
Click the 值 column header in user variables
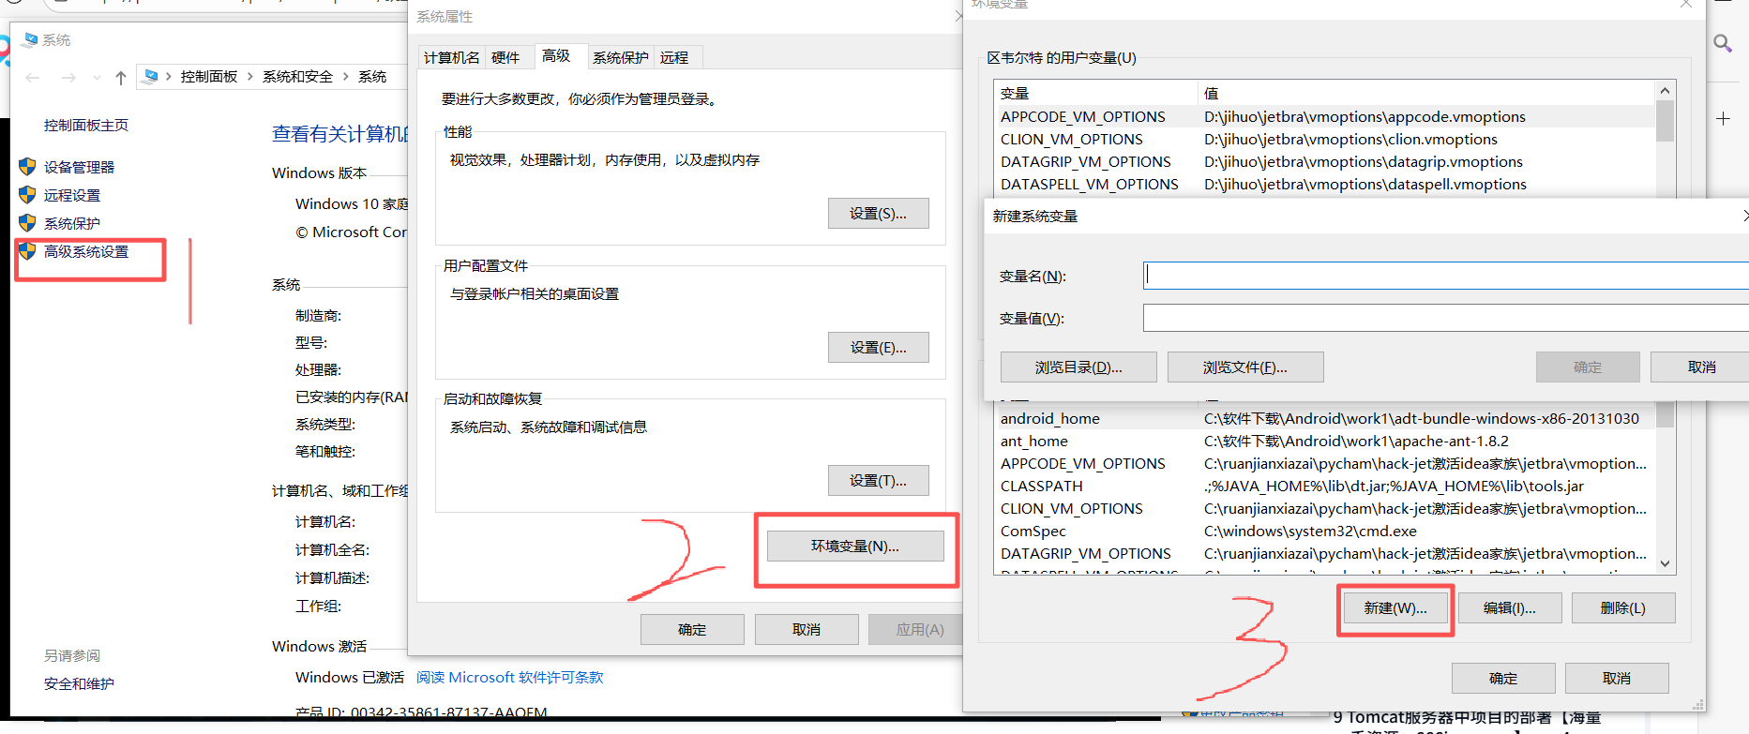point(1427,93)
